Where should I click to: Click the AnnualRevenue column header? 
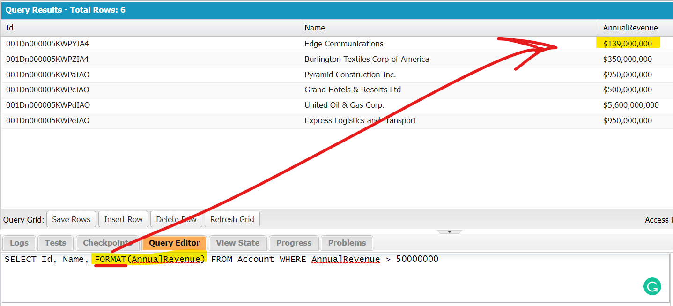pyautogui.click(x=630, y=28)
